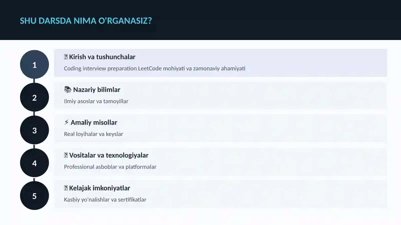Click the books icon beside Nazariy bilimlar
The image size is (401, 225).
point(68,89)
